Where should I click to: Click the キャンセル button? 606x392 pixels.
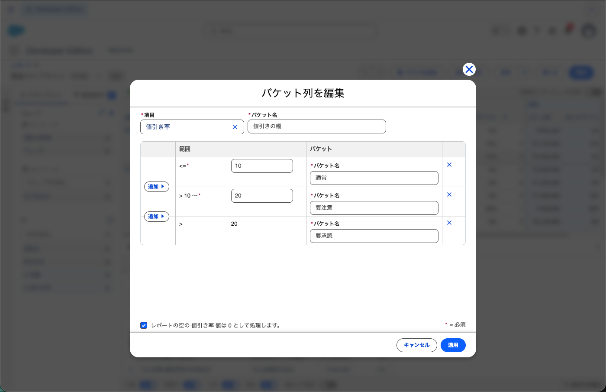tap(417, 345)
